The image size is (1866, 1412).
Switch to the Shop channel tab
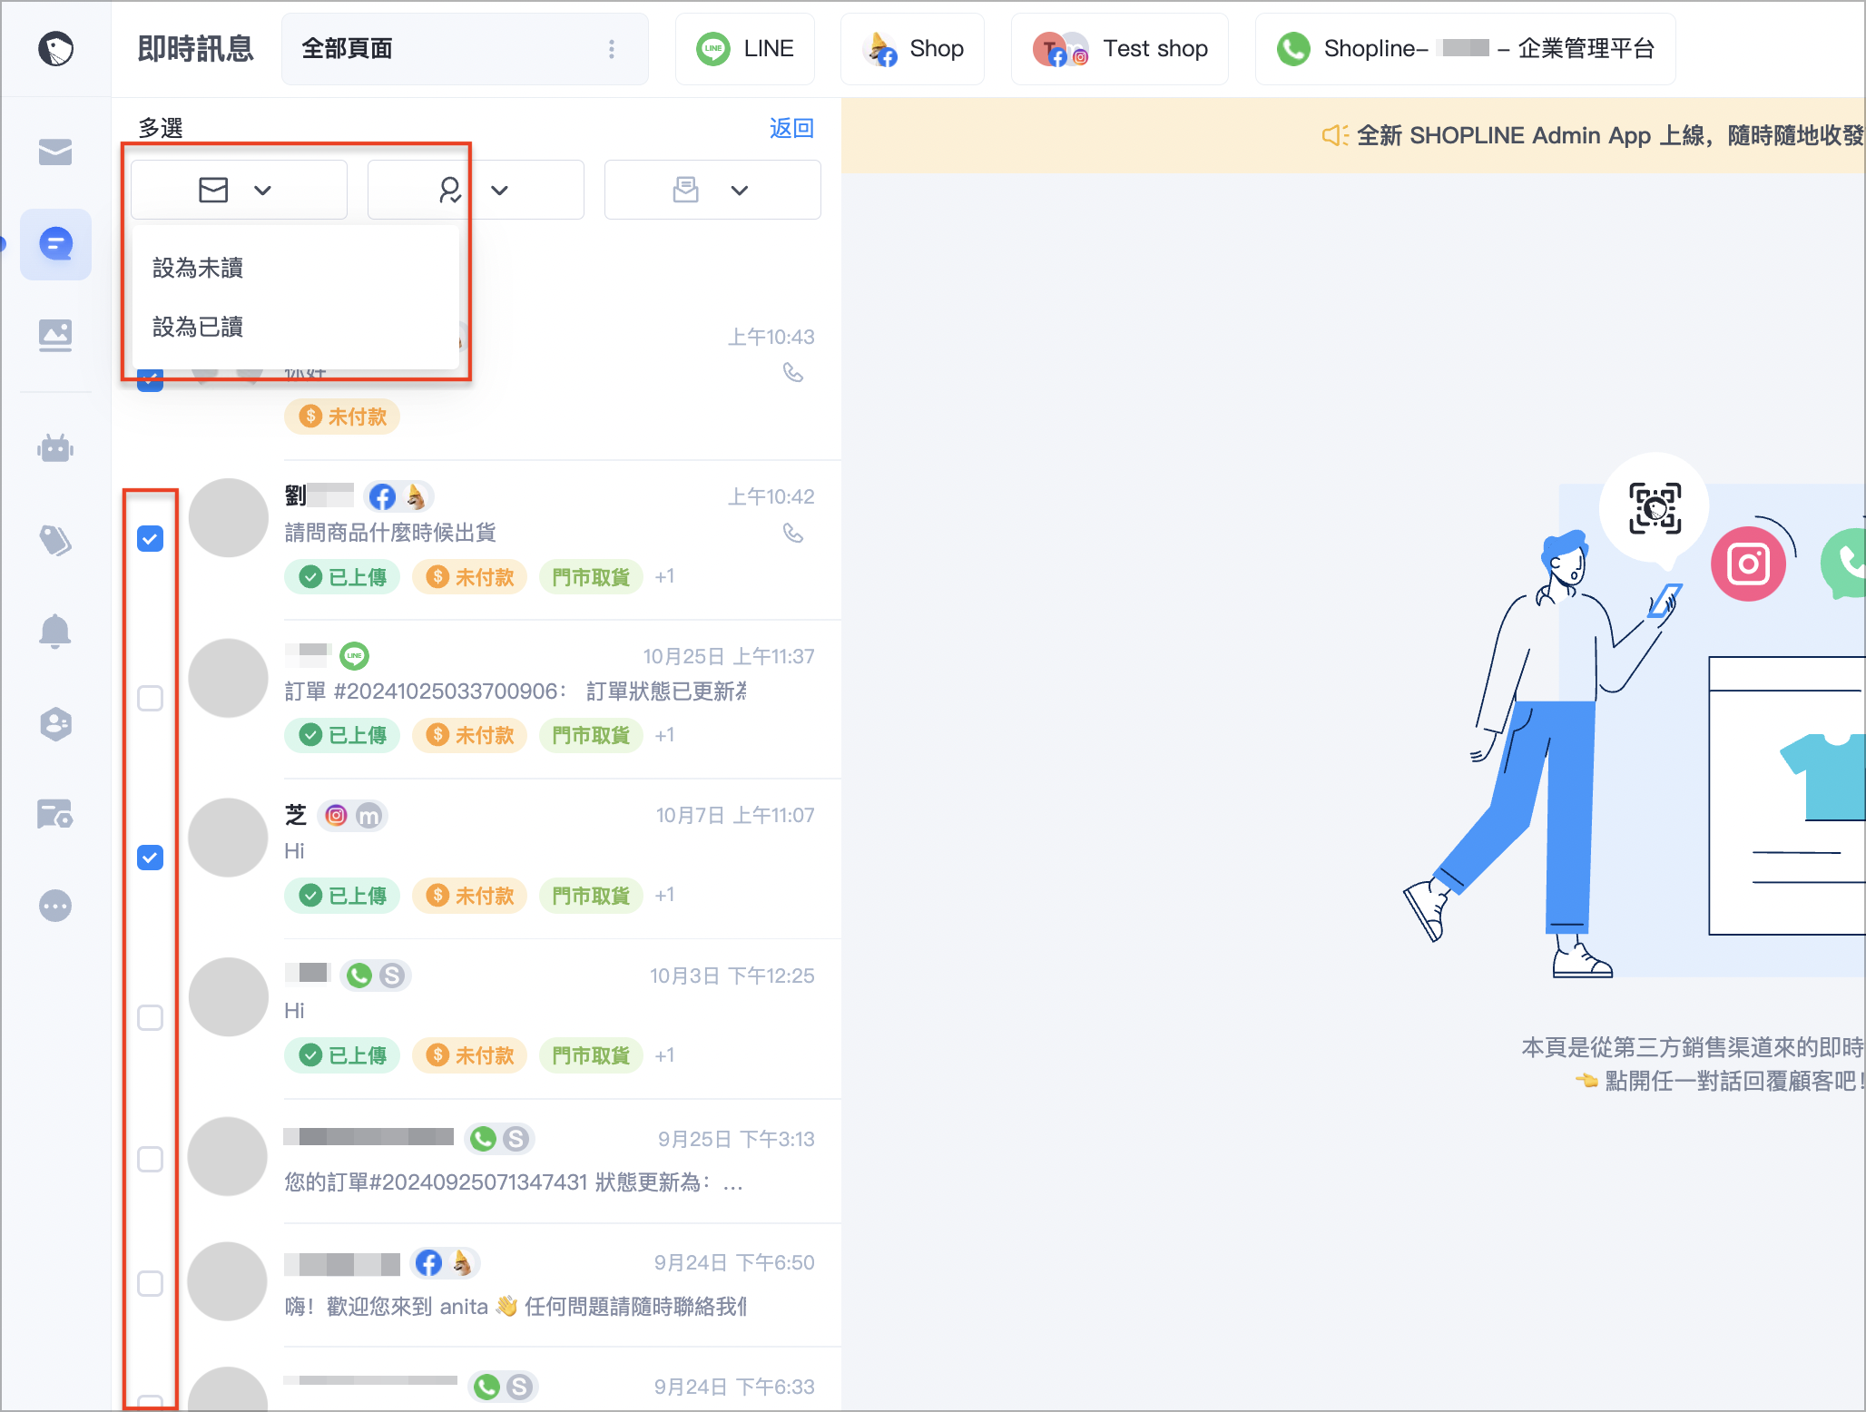pos(912,49)
